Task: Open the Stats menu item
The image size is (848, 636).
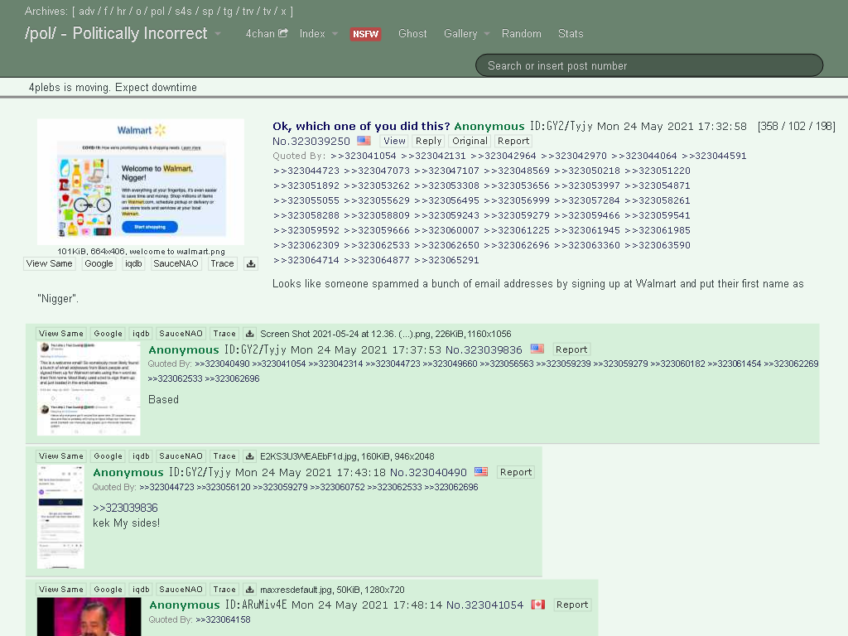Action: pyautogui.click(x=571, y=33)
